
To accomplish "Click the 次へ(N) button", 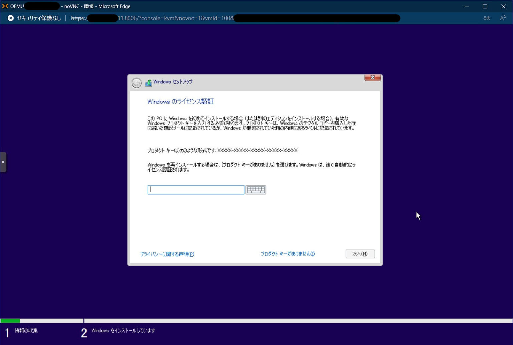I will click(360, 254).
